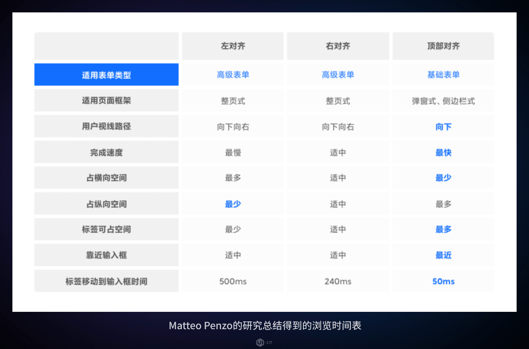Select the 占横向空间 row label
The image size is (529, 349).
[106, 178]
